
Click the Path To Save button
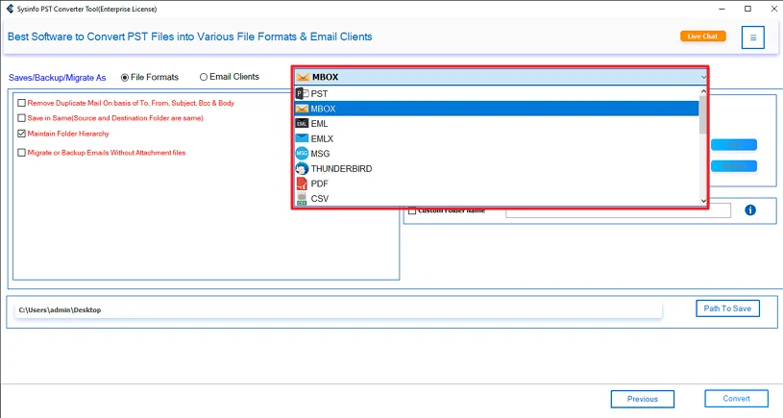coord(727,308)
